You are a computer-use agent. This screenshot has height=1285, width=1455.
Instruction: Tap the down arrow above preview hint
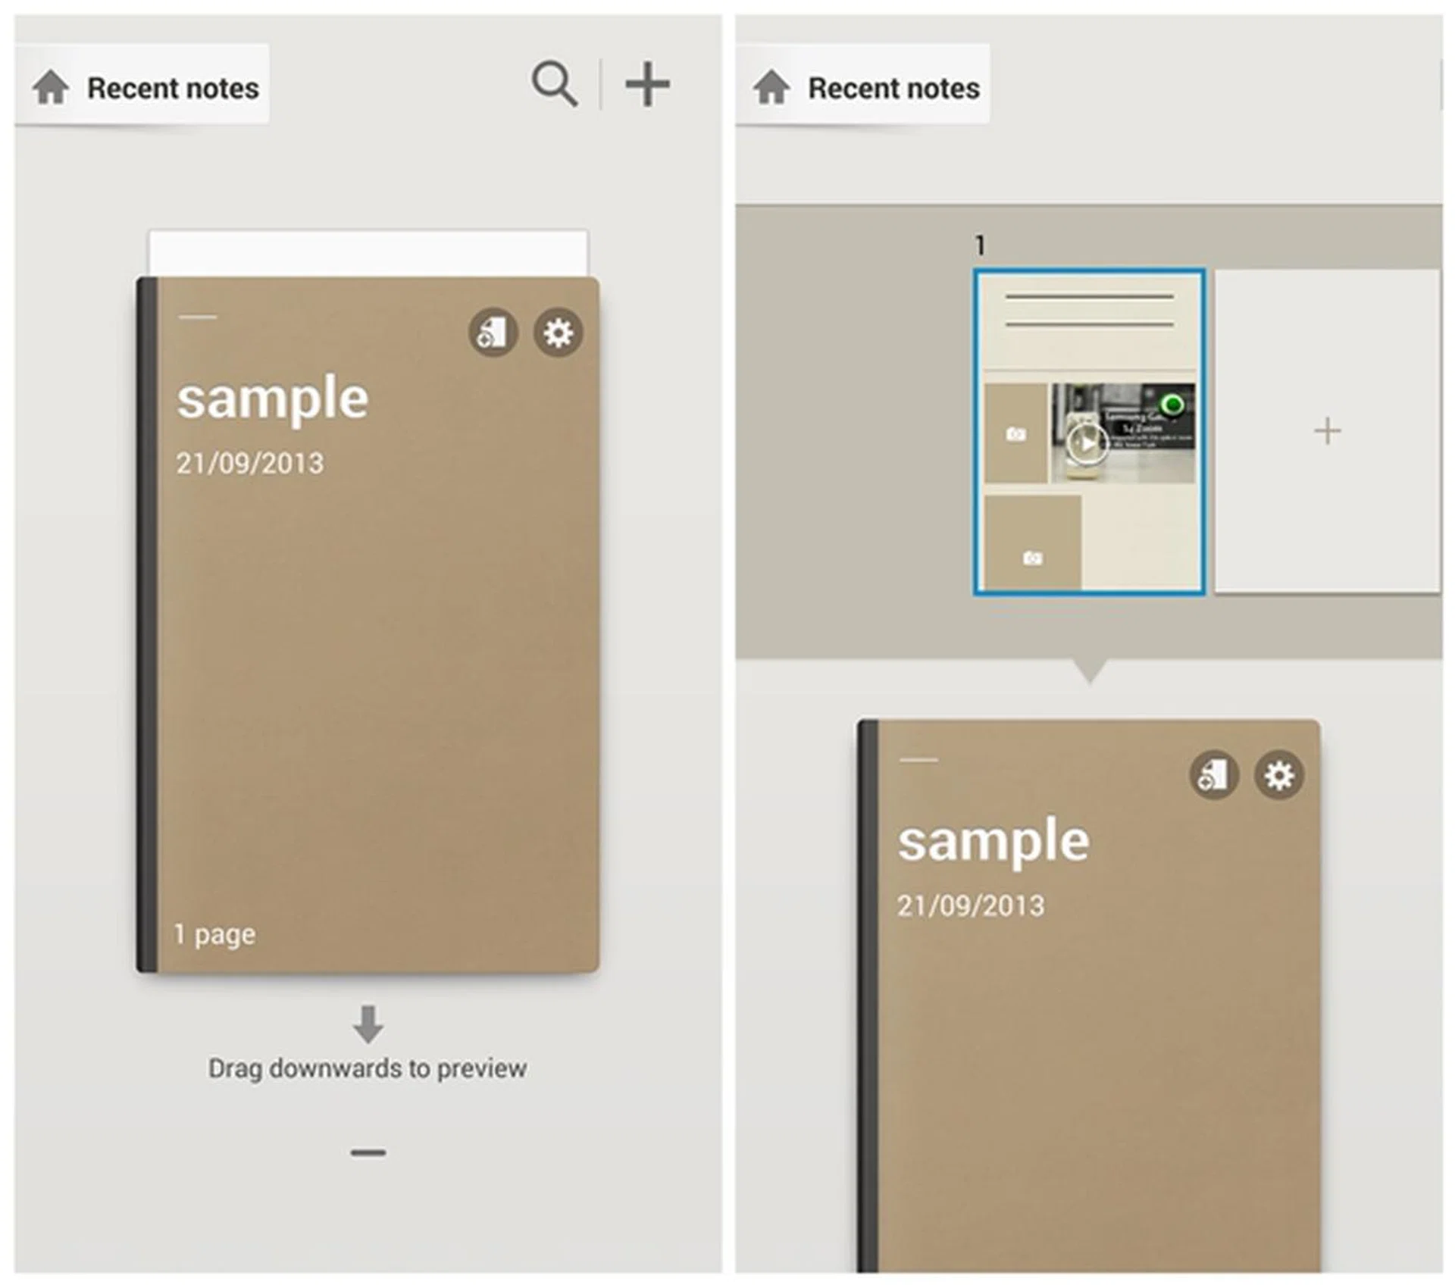pyautogui.click(x=368, y=1024)
